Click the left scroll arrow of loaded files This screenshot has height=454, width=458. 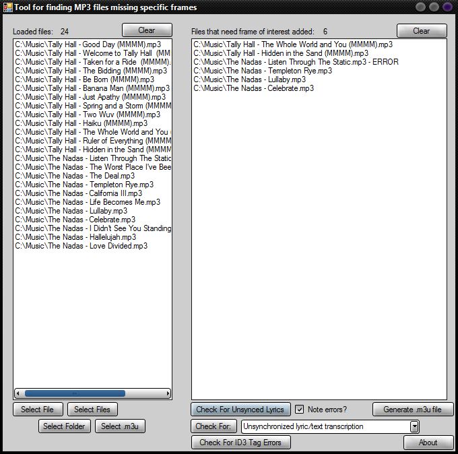[18, 393]
